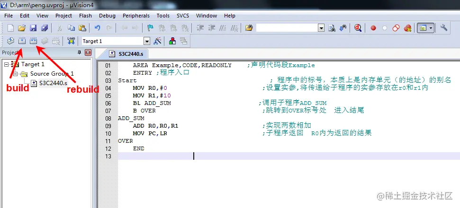
Task: Click the 'ENTRY' directive on line 02
Action: [x=142, y=73]
